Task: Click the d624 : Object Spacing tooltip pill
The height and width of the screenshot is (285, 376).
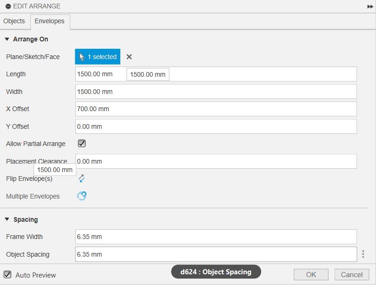Action: (216, 272)
